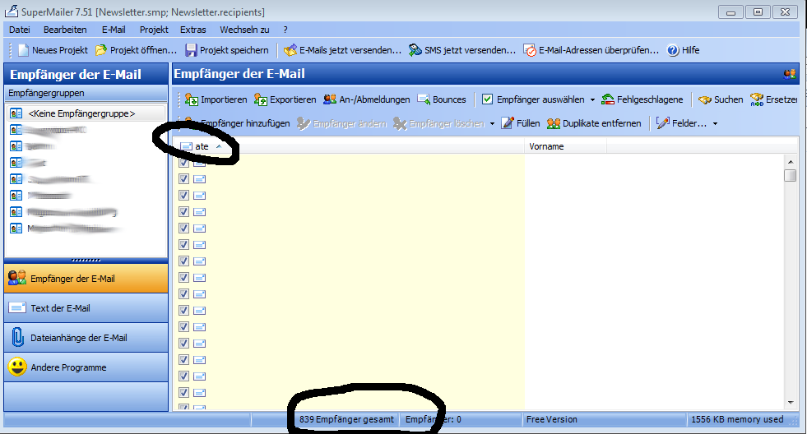Open An-/Abmeldungen
Screen dimensions: 807x434
point(366,99)
